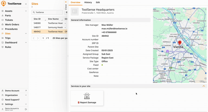This screenshot has height=112, width=208.
Task: Open the Tickets section
Action: [x=9, y=20]
